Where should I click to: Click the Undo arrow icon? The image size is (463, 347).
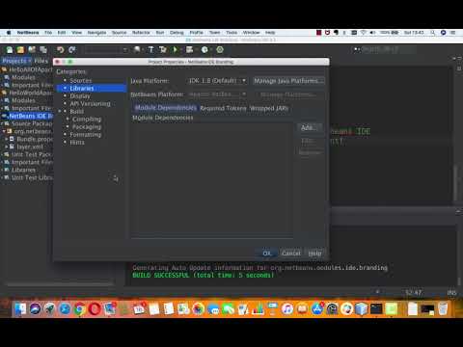(60, 50)
